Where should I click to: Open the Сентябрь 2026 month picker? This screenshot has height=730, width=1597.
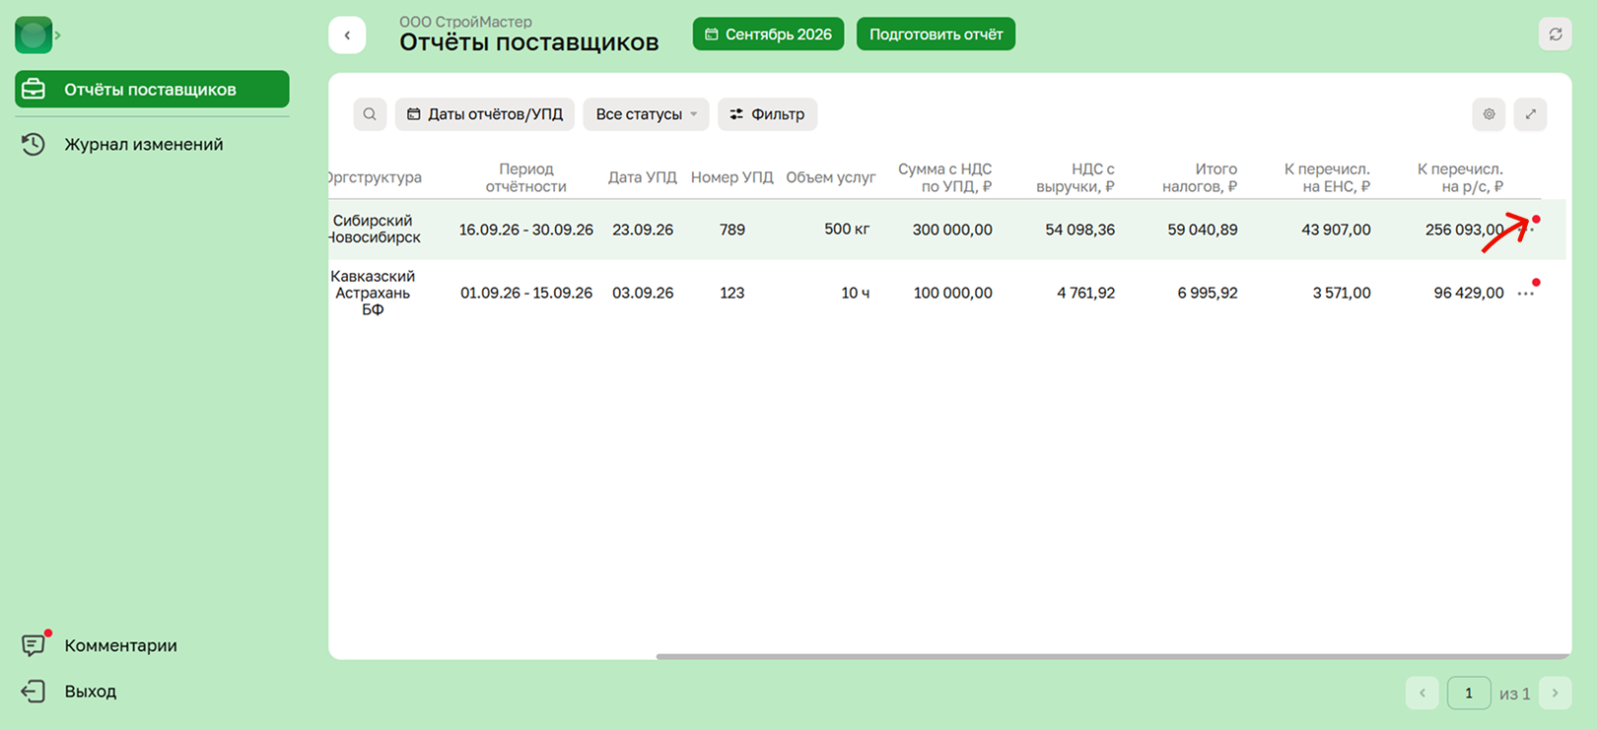coord(768,34)
